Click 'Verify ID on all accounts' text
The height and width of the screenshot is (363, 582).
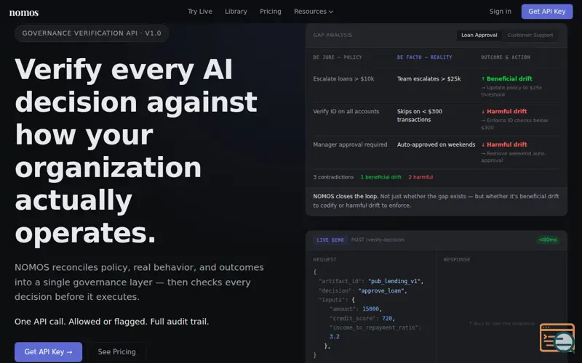coord(346,112)
